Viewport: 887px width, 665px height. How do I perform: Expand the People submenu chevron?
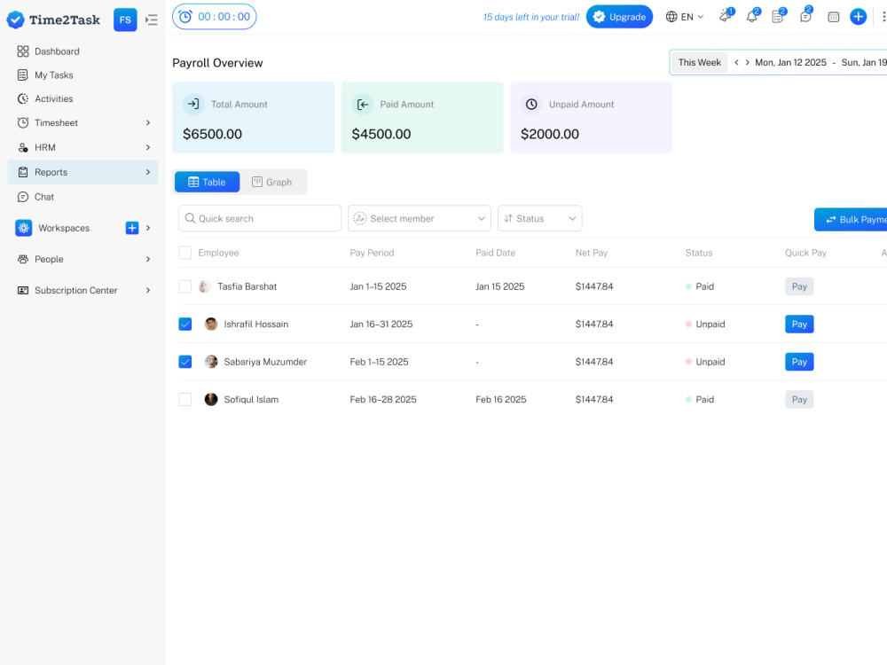tap(148, 259)
